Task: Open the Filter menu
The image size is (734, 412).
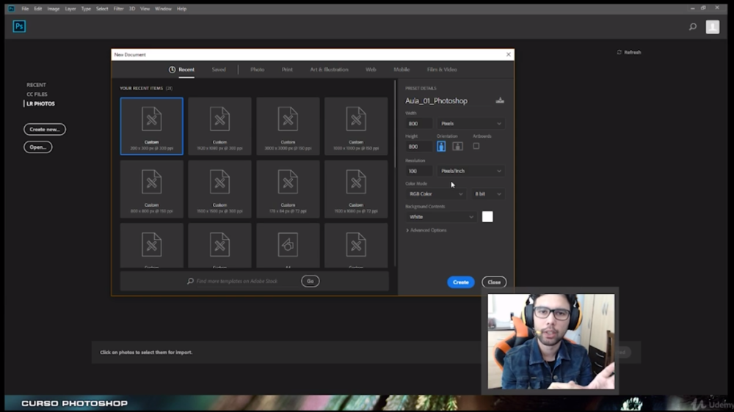Action: (118, 8)
